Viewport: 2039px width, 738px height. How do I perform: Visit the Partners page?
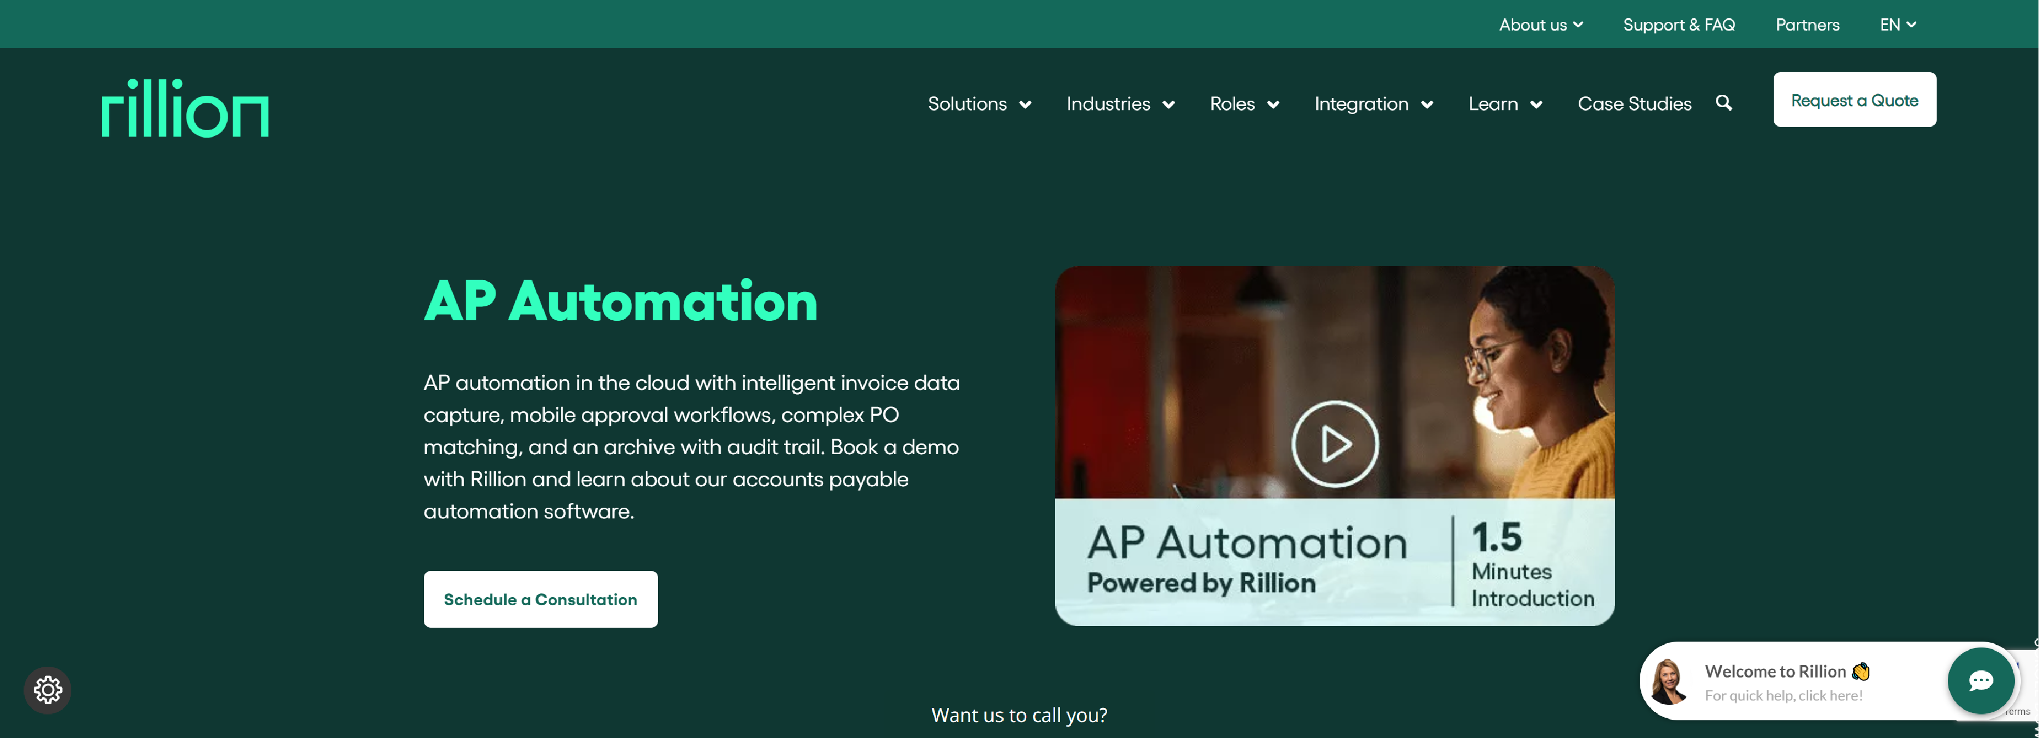1807,25
